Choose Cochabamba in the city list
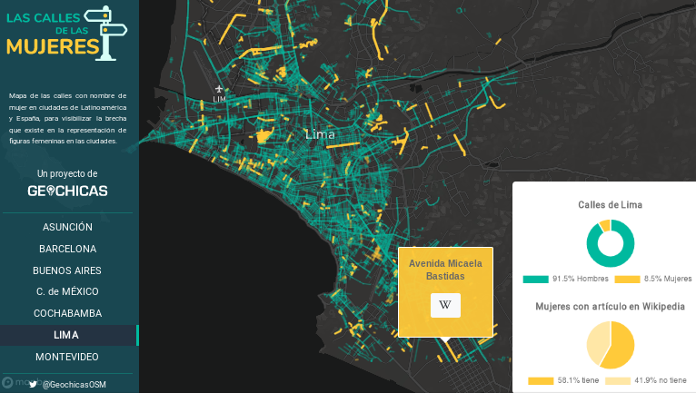The image size is (696, 393). tap(67, 313)
